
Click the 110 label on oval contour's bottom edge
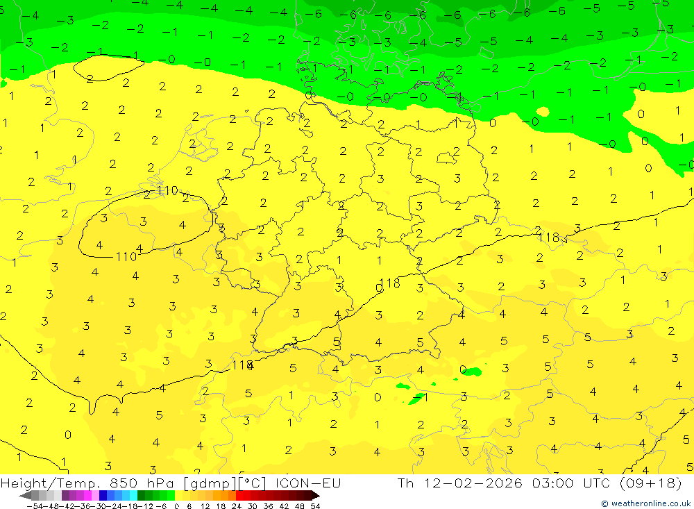click(x=126, y=256)
